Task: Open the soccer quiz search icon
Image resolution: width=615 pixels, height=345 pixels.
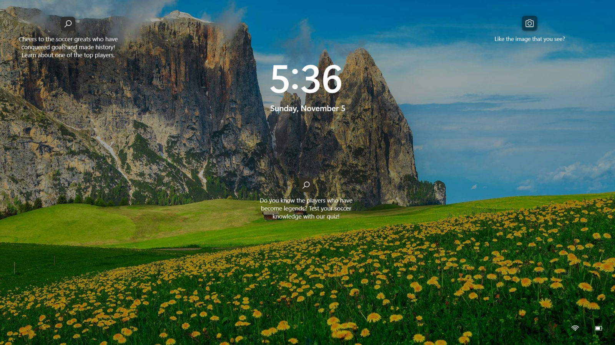Action: click(306, 185)
